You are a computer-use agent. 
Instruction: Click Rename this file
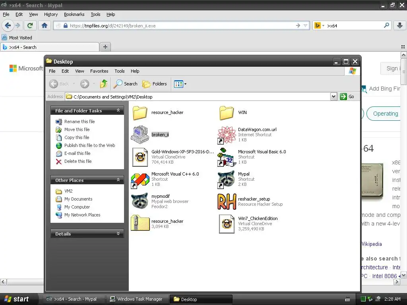(79, 122)
